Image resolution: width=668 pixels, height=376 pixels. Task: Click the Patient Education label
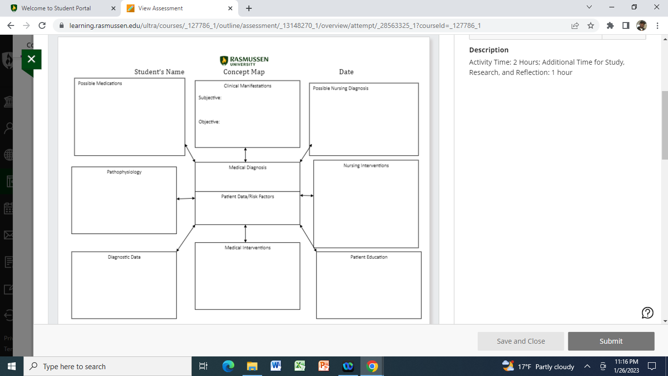(369, 257)
